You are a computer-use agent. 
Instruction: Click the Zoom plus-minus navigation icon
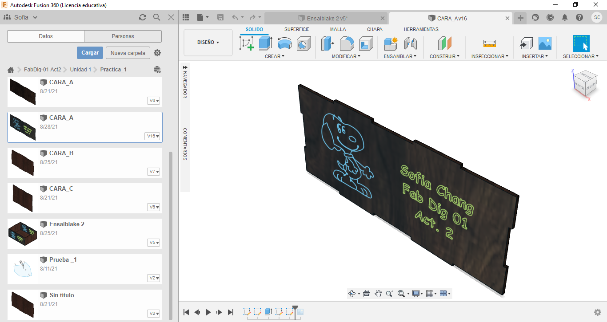[x=390, y=294]
